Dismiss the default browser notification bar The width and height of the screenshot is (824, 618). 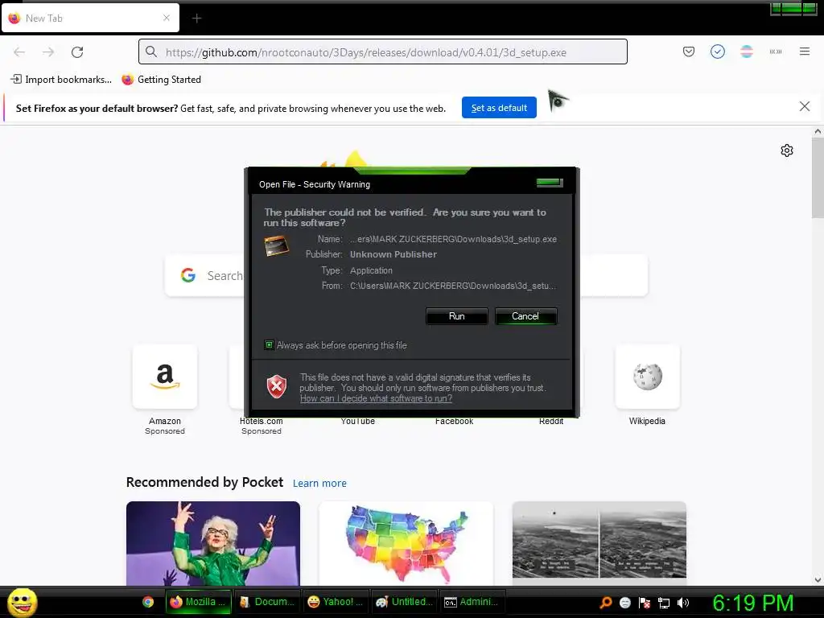click(x=805, y=107)
